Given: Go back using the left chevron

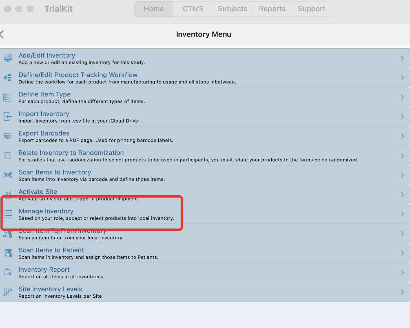Looking at the screenshot, I should pos(2,34).
